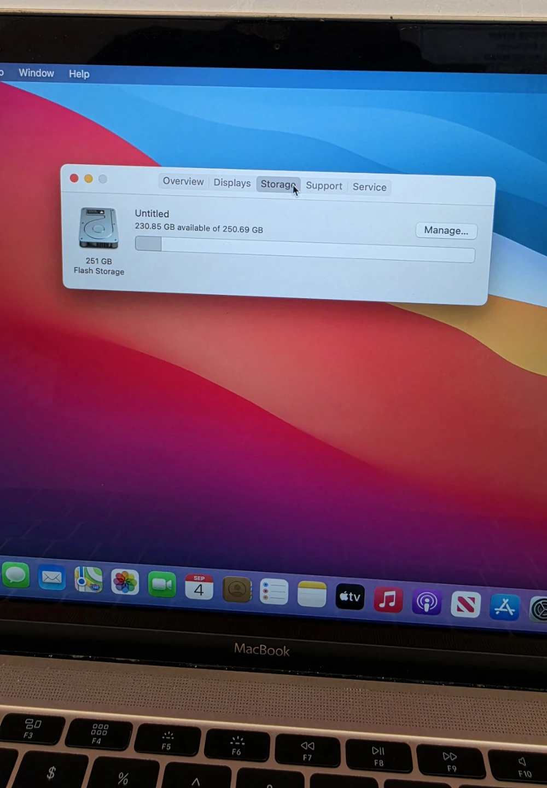Screen dimensions: 547x788
Task: Launch App Store from the Dock
Action: pos(504,607)
